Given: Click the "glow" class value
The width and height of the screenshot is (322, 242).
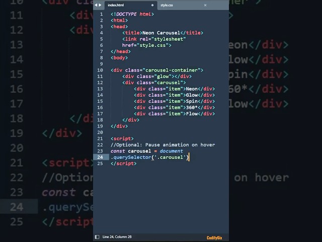Looking at the screenshot, I should tap(165, 77).
